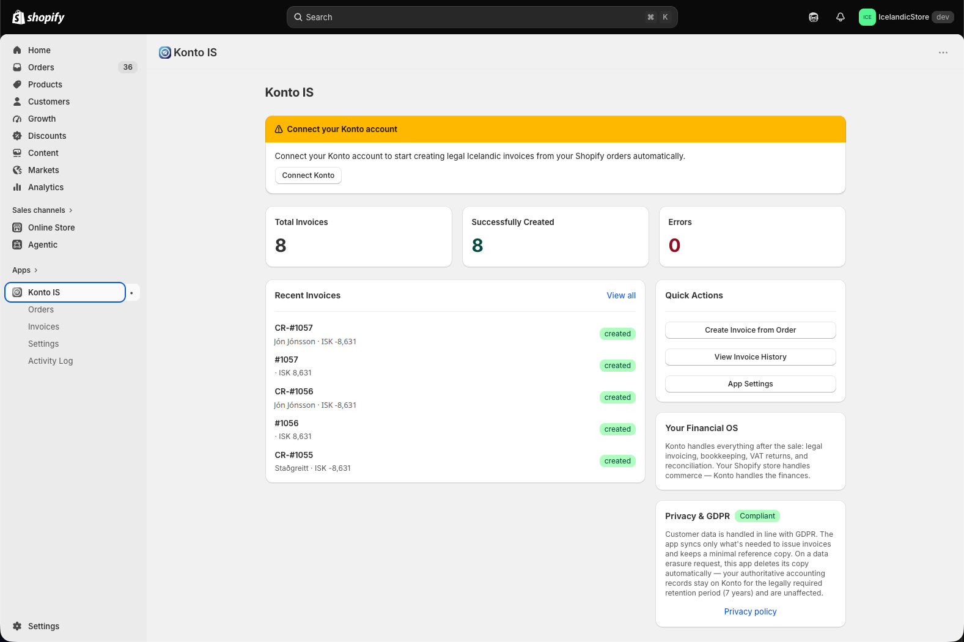This screenshot has width=964, height=642.
Task: Click the Orders count badge 36
Action: click(x=128, y=67)
